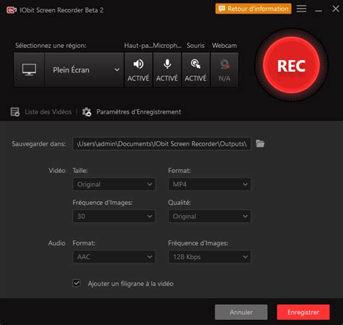This screenshot has width=343, height=325.
Task: Uncheck Ajouter un filigrane à la vidéo
Action: [77, 283]
